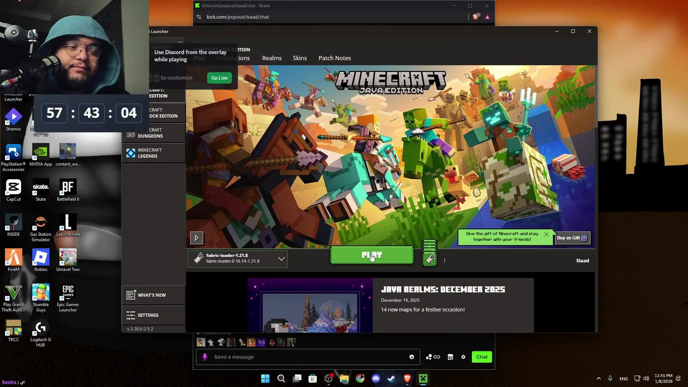688x387 pixels.
Task: Click the hero banner play arrow icon
Action: point(196,238)
